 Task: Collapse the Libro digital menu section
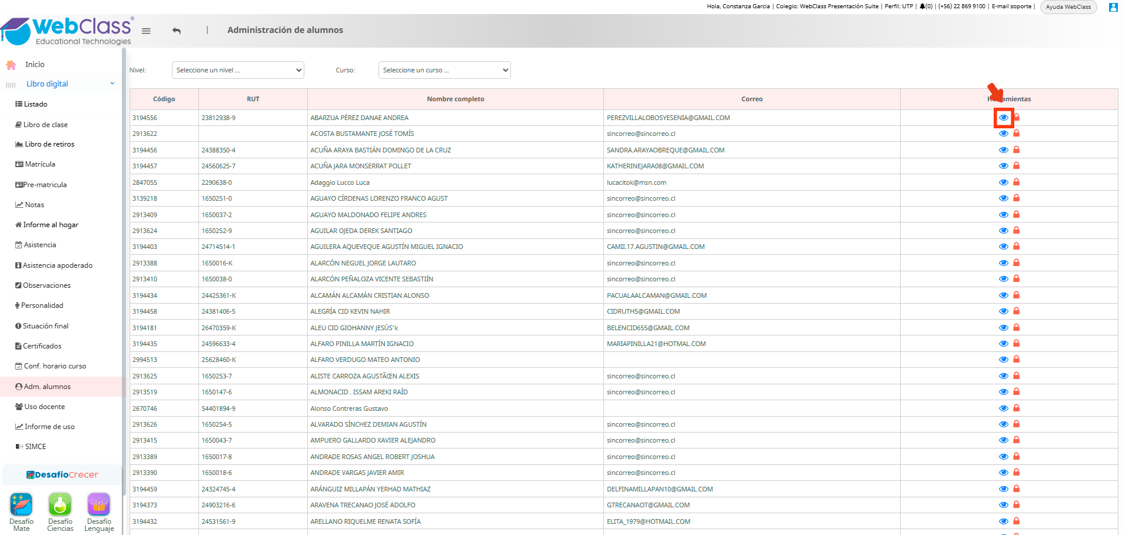pos(112,84)
